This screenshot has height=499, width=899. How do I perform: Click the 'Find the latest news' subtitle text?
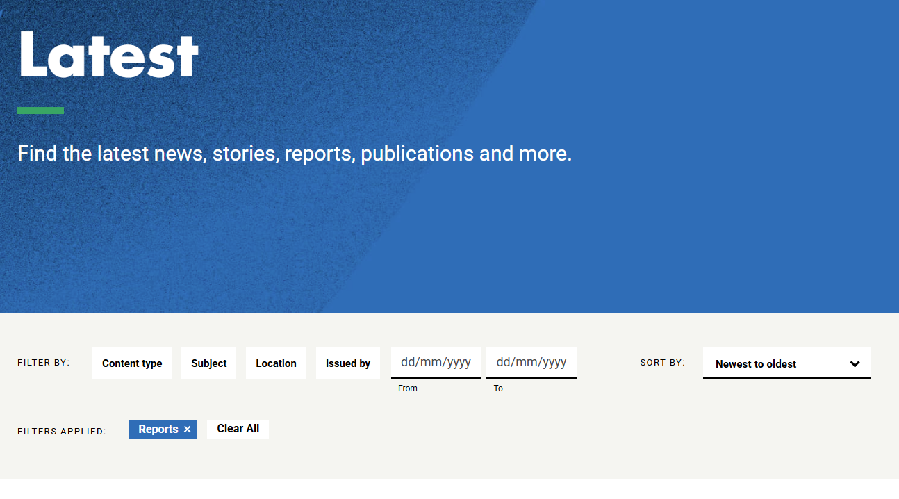point(295,154)
